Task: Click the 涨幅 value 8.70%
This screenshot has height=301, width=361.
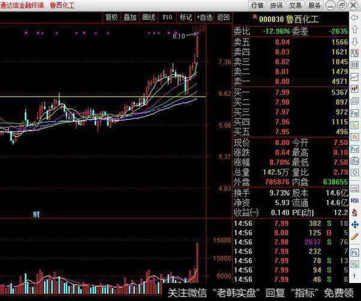Action: click(280, 163)
